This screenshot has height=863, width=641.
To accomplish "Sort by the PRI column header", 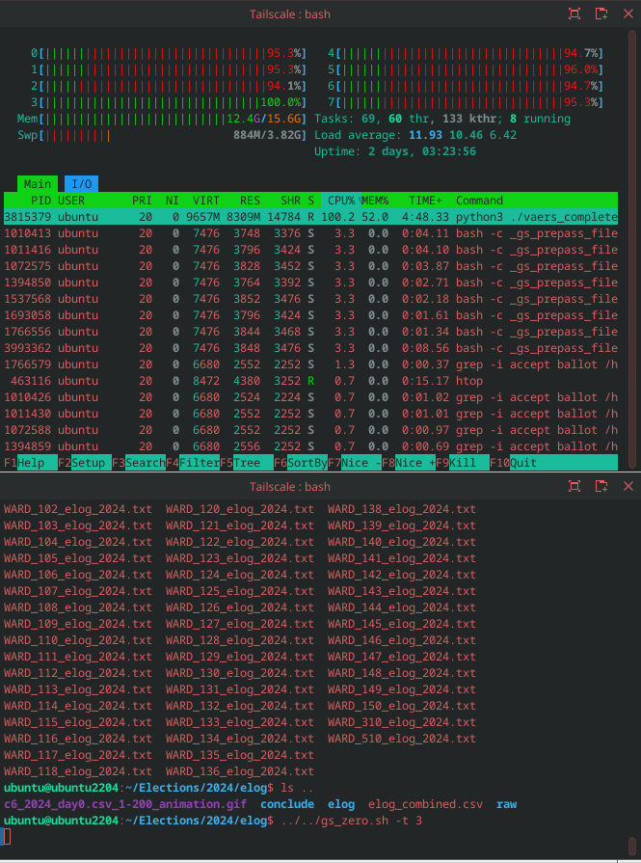I will [x=142, y=201].
